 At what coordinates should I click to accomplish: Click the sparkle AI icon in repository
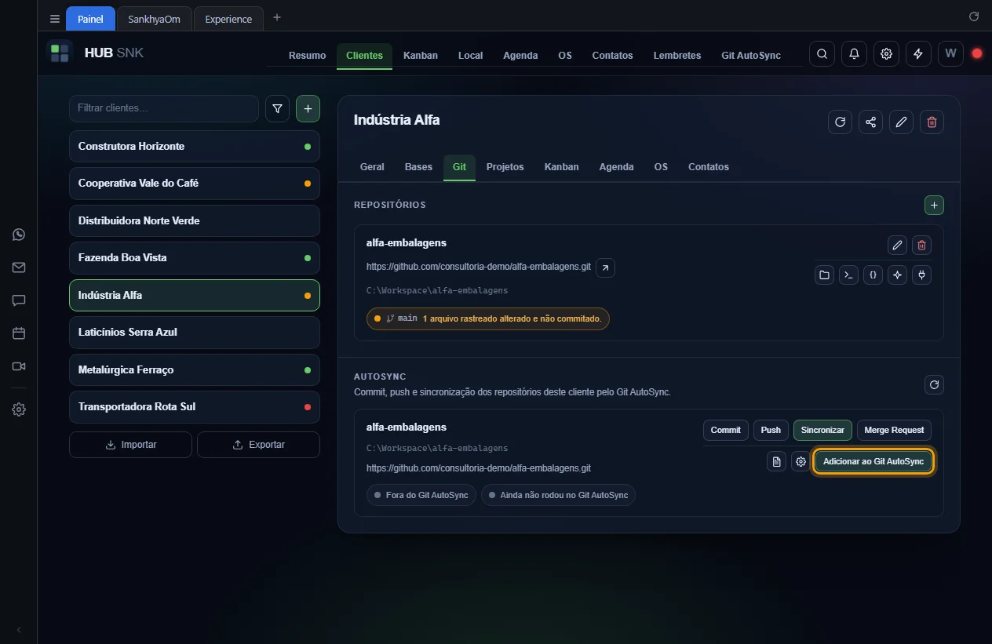[x=897, y=275]
